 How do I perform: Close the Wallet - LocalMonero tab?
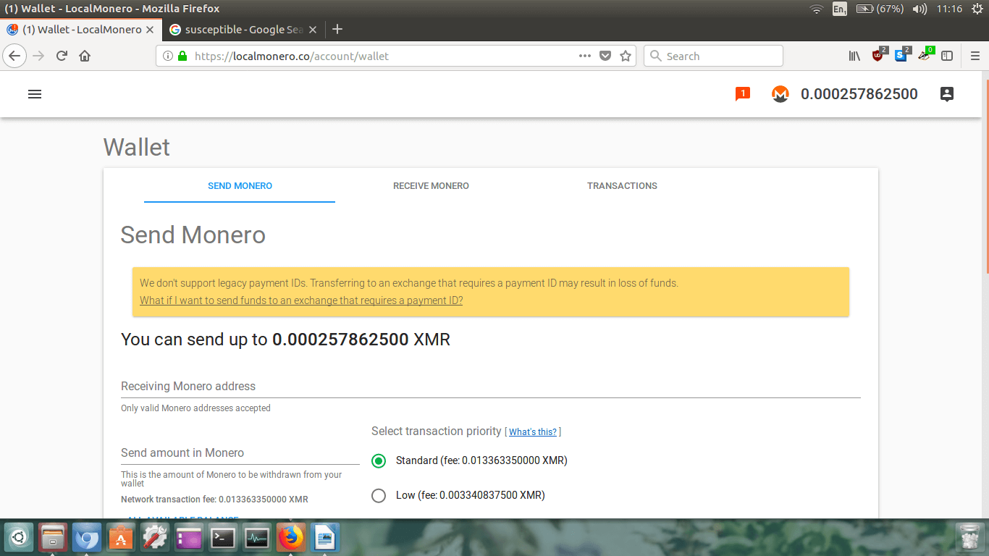[150, 30]
